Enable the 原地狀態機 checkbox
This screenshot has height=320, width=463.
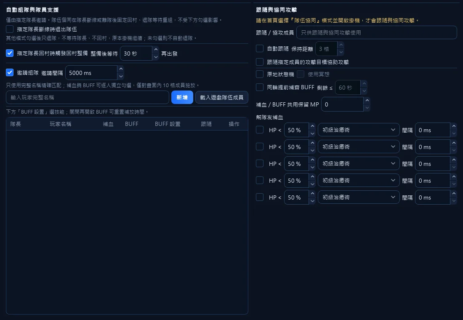(x=260, y=74)
